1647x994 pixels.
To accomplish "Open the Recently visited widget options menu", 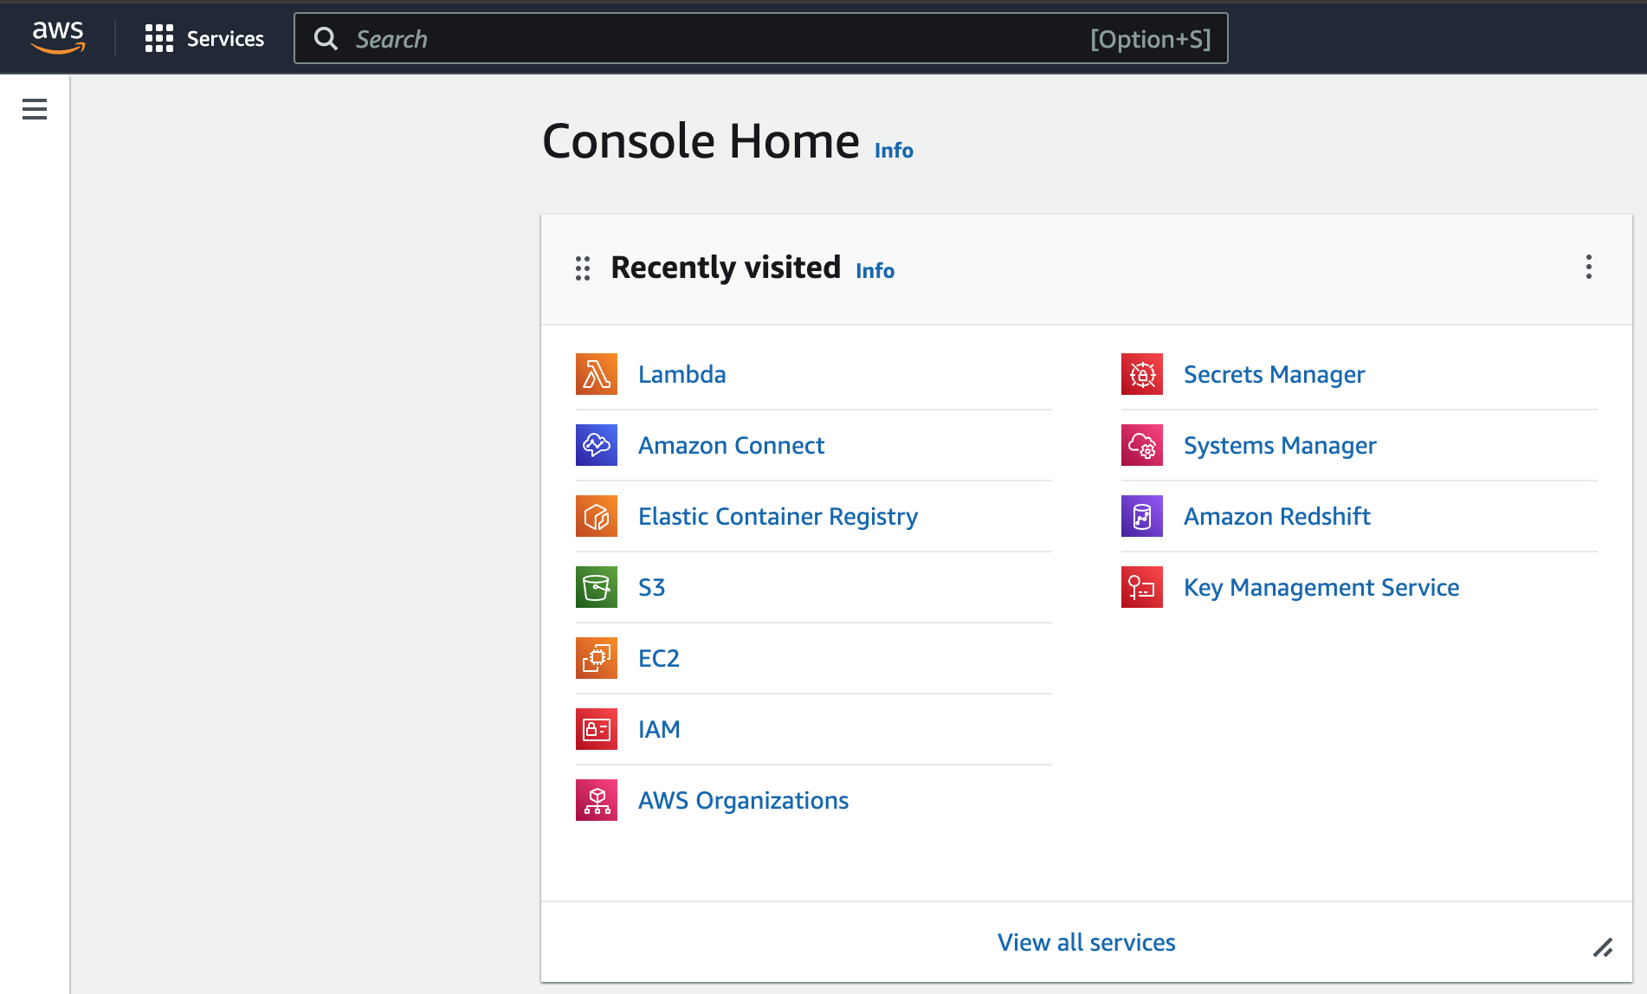I will tap(1588, 267).
